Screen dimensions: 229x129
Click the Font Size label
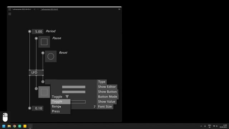point(105,107)
